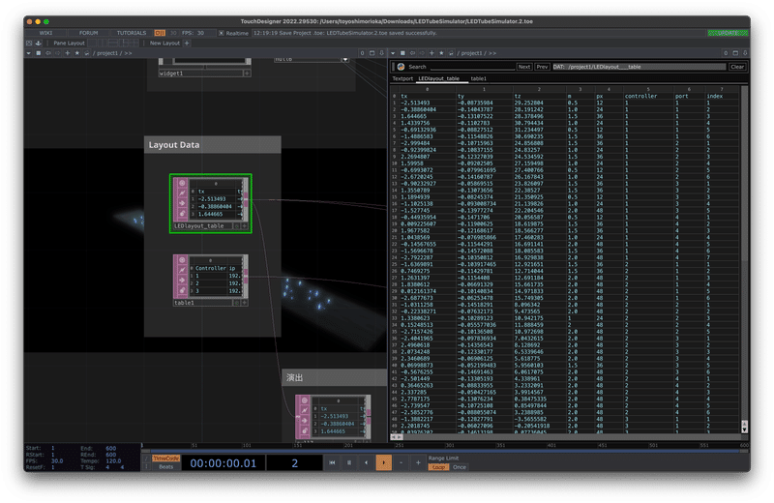
Task: Click the plus icon in network editor path bar
Action: coord(68,53)
